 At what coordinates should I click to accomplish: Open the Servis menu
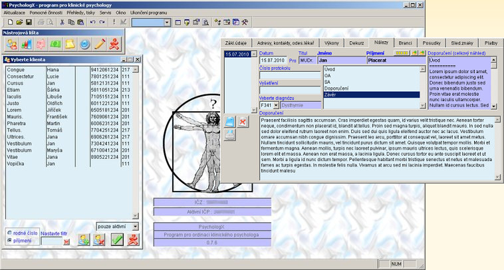tap(106, 13)
